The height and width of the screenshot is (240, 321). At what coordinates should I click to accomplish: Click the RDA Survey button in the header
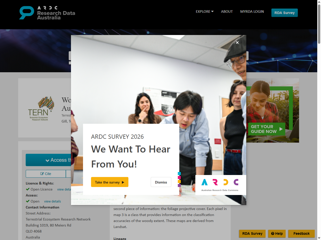284,13
